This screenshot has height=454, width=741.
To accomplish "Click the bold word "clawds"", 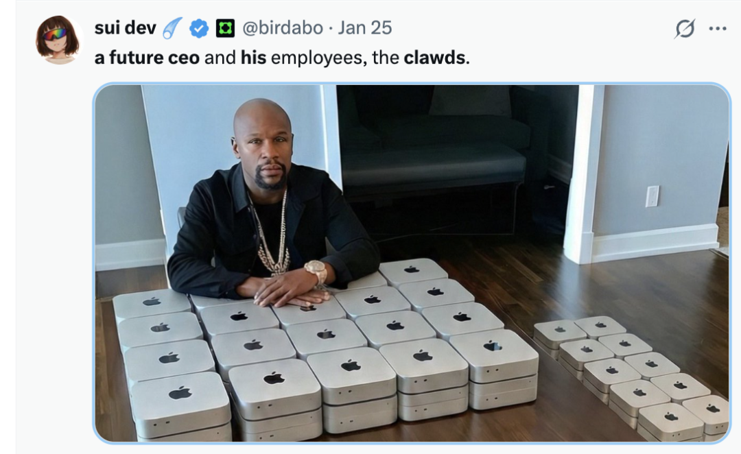I will pos(434,58).
